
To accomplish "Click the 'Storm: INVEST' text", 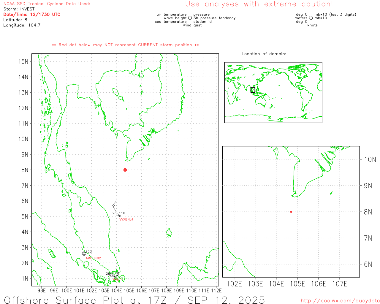I will pos(19,9).
